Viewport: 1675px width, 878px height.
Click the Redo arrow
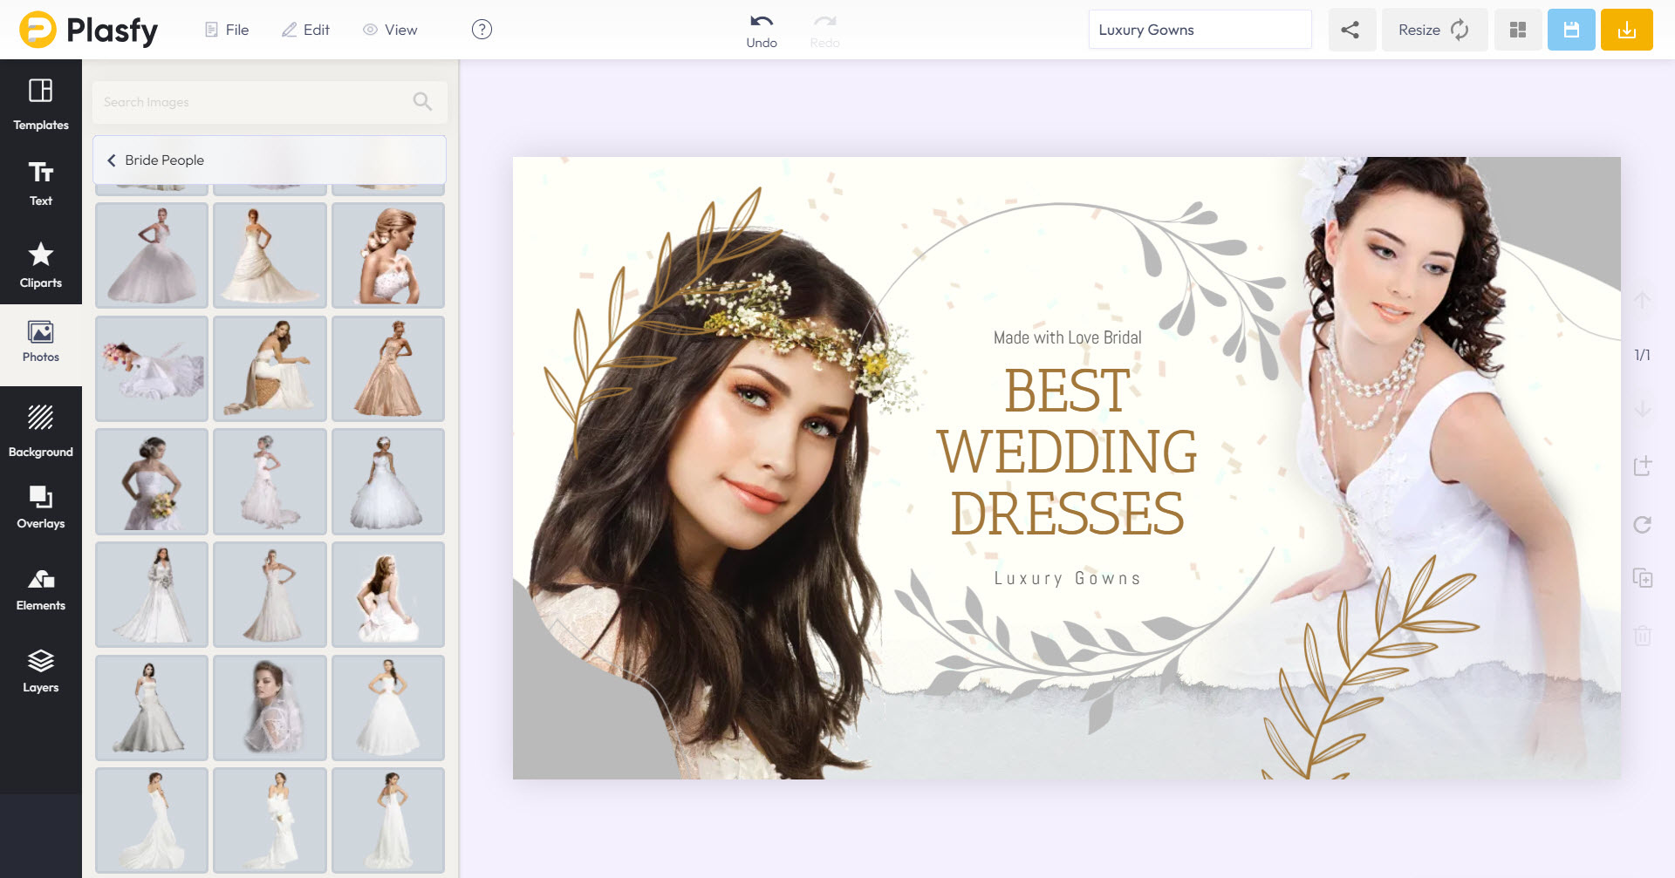point(824,30)
